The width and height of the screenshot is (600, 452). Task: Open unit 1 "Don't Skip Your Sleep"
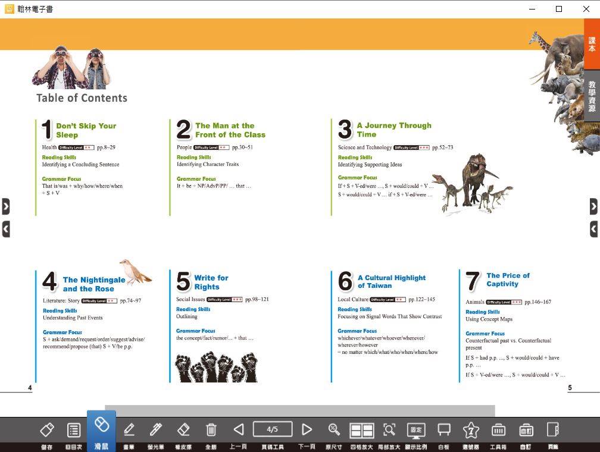pos(86,130)
